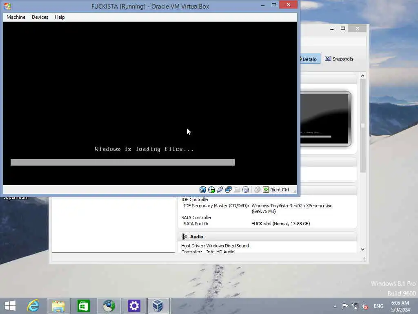
Task: Open File Explorer from the taskbar
Action: (58, 306)
